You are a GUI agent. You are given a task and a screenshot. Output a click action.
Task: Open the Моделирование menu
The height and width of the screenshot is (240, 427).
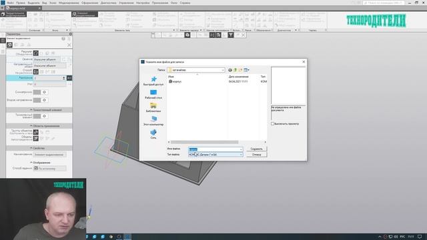pyautogui.click(x=69, y=3)
